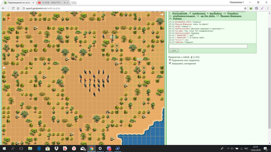Open File Explorer from taskbar
271x152 pixels.
click(x=30, y=149)
